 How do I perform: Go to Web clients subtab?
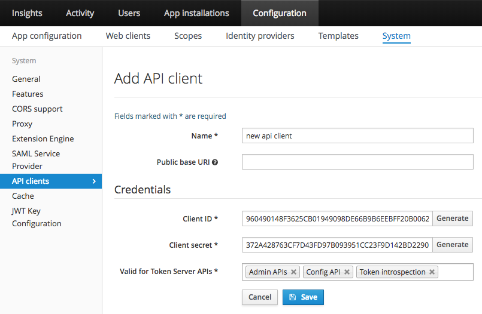(128, 36)
